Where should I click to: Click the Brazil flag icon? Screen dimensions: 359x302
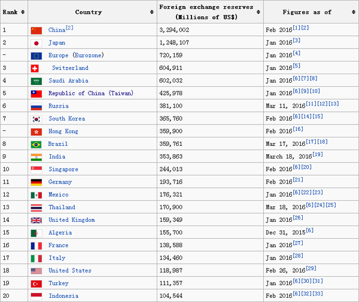click(x=36, y=144)
